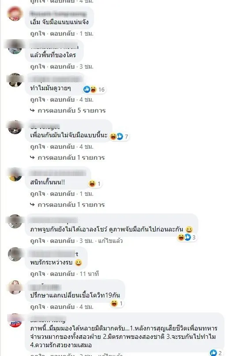Click laughing reaction on สนิทเกิ้นนน!! comment
The height and width of the screenshot is (356, 235).
pyautogui.click(x=92, y=184)
